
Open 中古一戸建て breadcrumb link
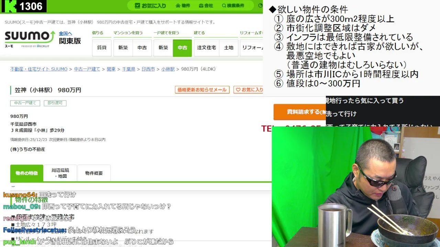click(87, 69)
